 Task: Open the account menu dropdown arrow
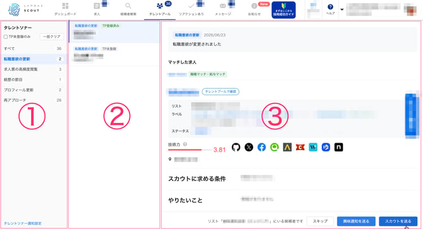coord(342,9)
